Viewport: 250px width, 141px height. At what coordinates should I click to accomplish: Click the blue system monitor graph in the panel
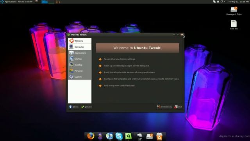pyautogui.click(x=45, y=2)
